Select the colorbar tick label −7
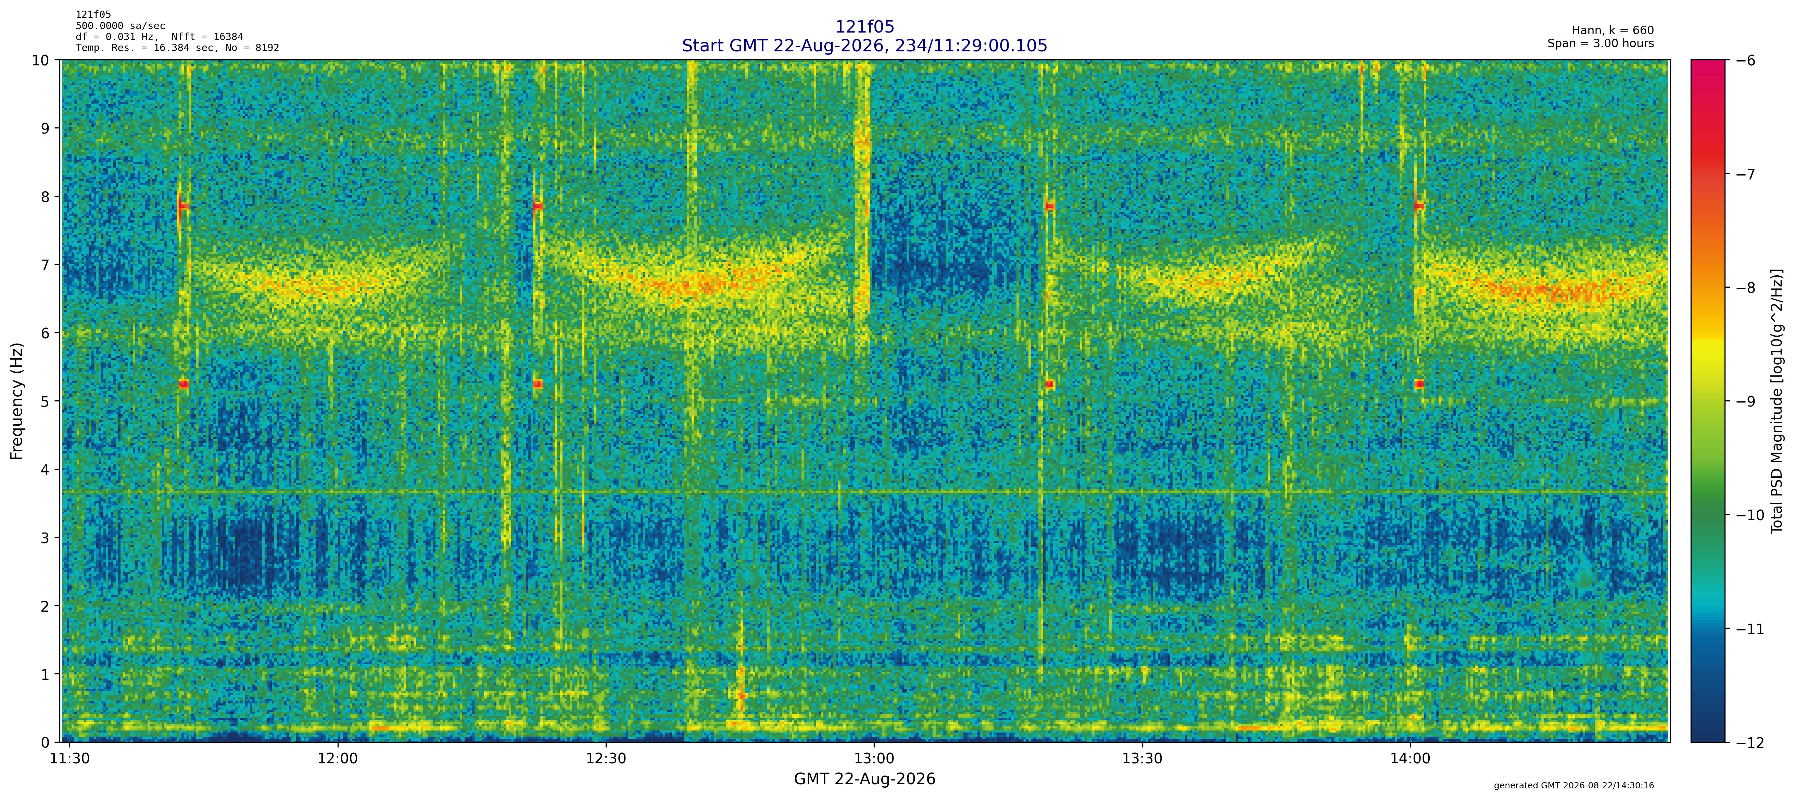The height and width of the screenshot is (800, 1795). (1745, 174)
